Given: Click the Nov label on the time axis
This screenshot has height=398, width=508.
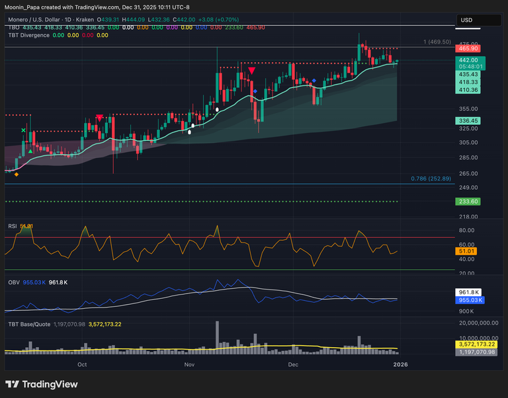Looking at the screenshot, I should pyautogui.click(x=189, y=364).
